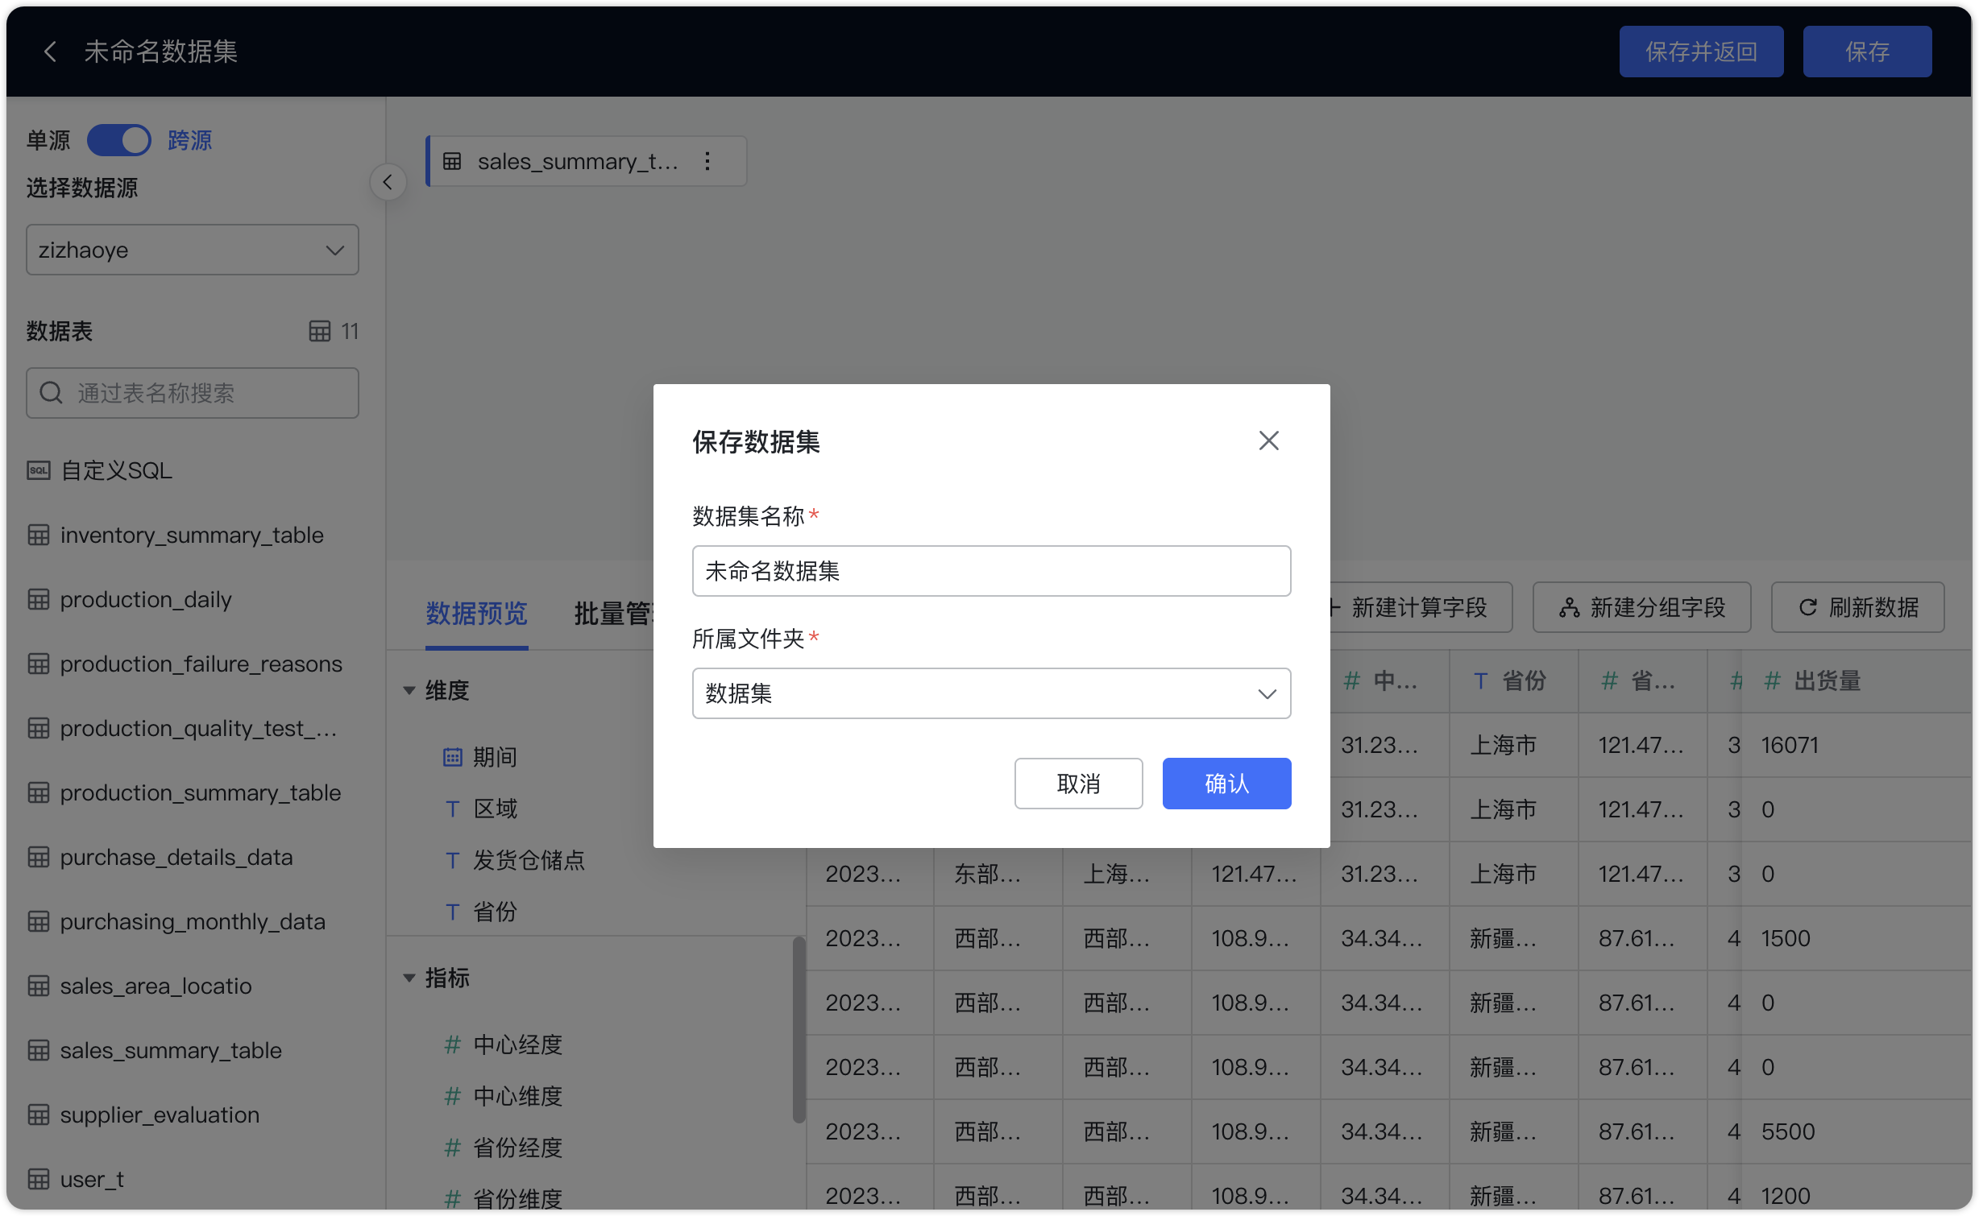
Task: Edit the 数据集名称 input field
Action: click(991, 571)
